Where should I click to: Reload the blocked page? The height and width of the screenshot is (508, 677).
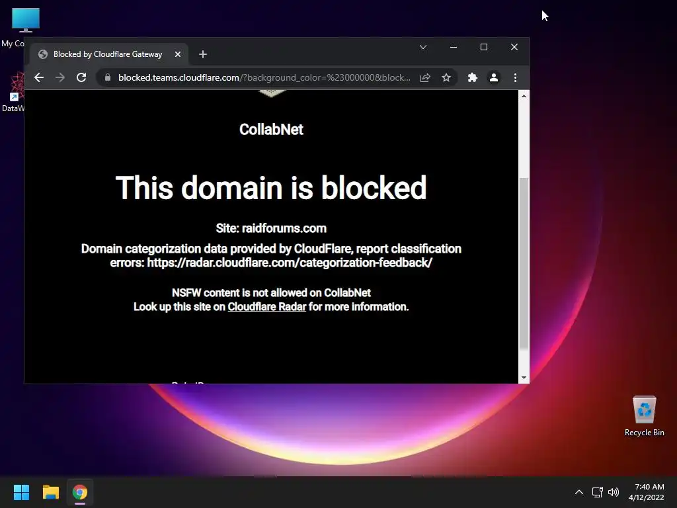click(x=81, y=78)
